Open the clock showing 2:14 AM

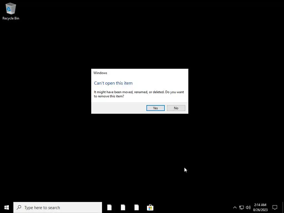pos(260,207)
